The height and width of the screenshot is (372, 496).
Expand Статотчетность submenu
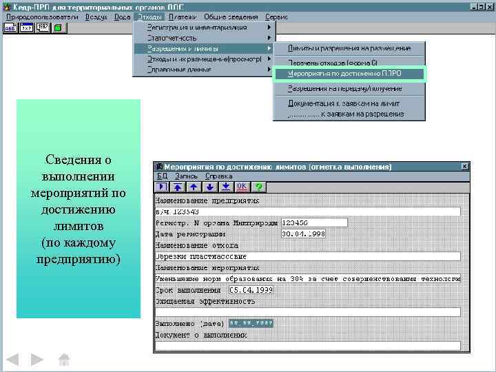pos(204,38)
